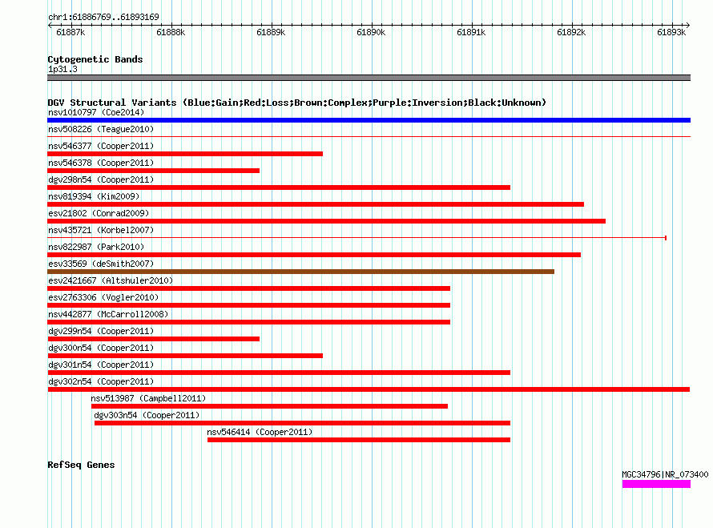Viewport: 713px width, 528px height.
Task: Open the MGC34796|NR_073400 gene label
Action: (665, 474)
